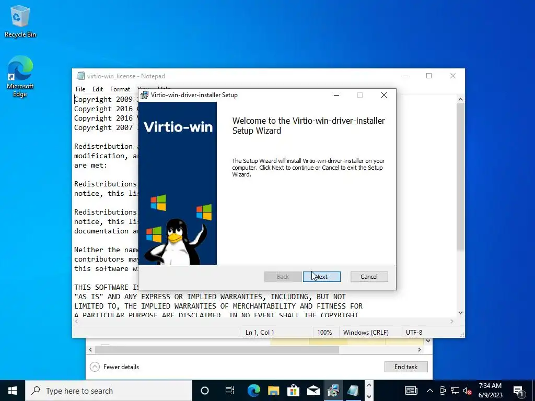Open the clock showing 7:34 AM

[x=490, y=391]
